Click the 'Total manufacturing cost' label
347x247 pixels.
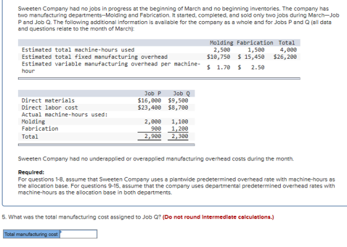(31, 234)
